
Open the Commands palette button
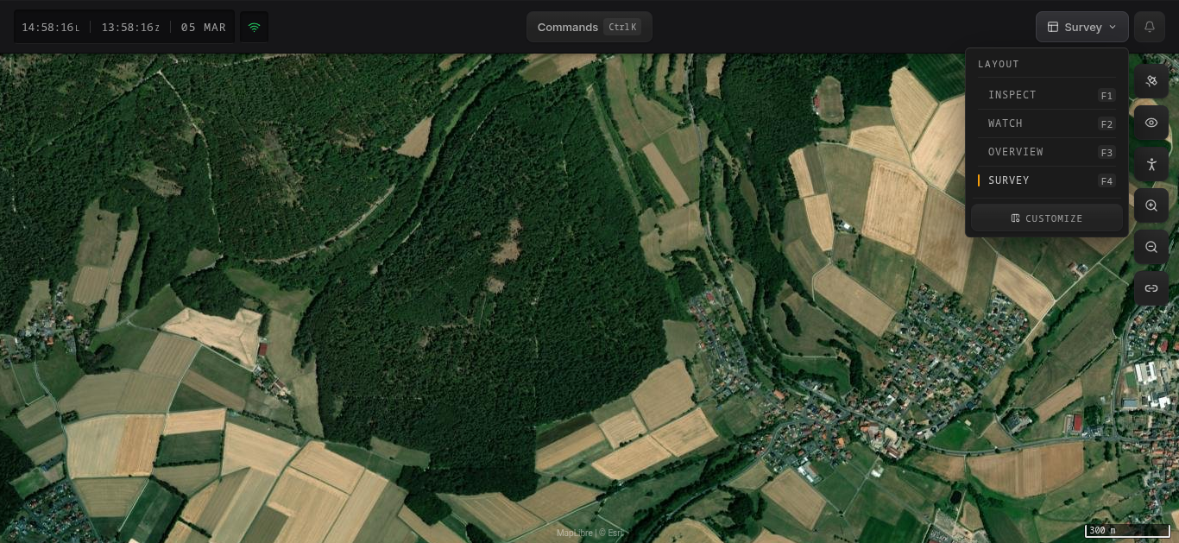click(589, 27)
